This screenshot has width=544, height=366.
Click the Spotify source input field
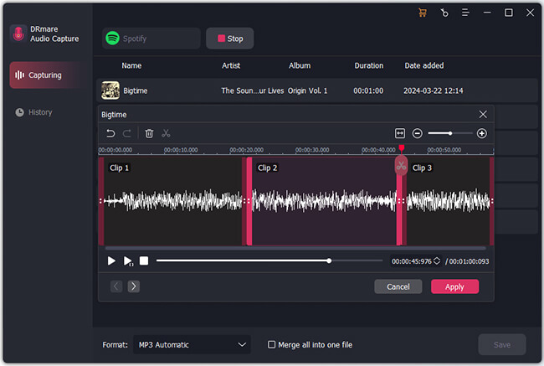(x=151, y=39)
